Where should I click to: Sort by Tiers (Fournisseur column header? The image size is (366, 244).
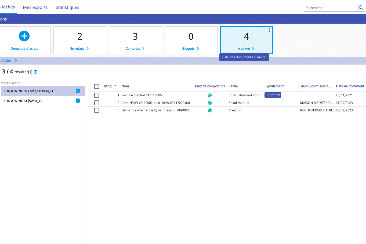[x=316, y=86]
